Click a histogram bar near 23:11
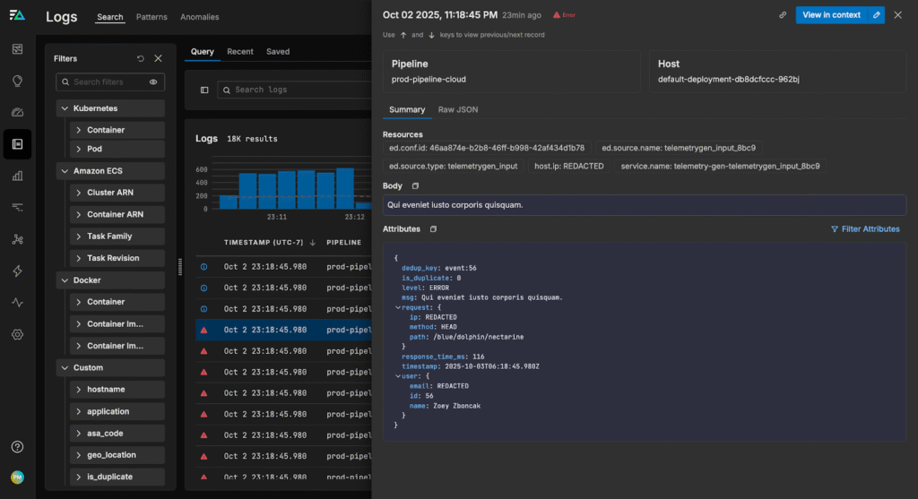Screen dimensions: 918x499 tap(267, 191)
